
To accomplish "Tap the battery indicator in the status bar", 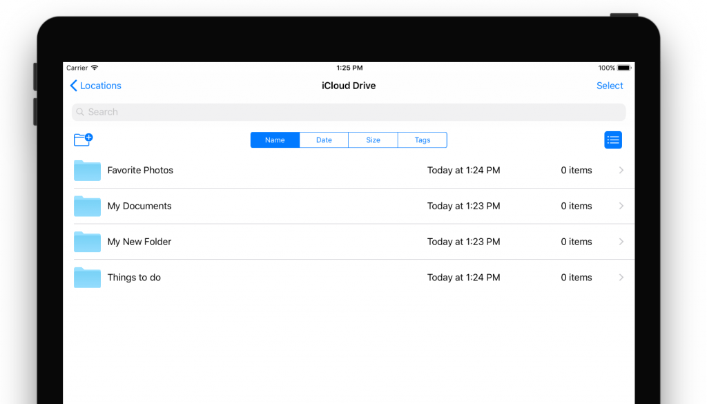I will click(x=625, y=68).
